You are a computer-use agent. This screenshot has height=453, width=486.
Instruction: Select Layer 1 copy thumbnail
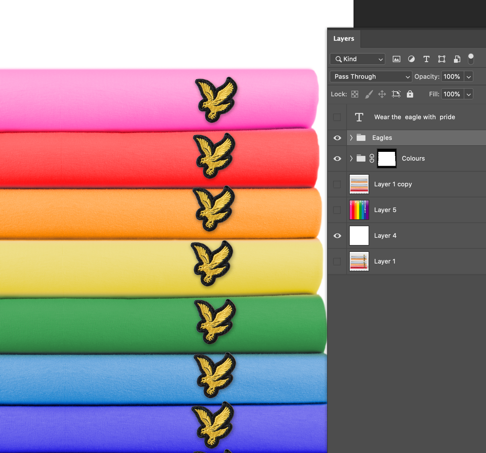point(359,184)
